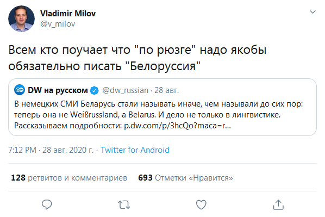Screen dimensions: 325x217
Task: Follow the p.dw.com article link
Action: pos(177,126)
